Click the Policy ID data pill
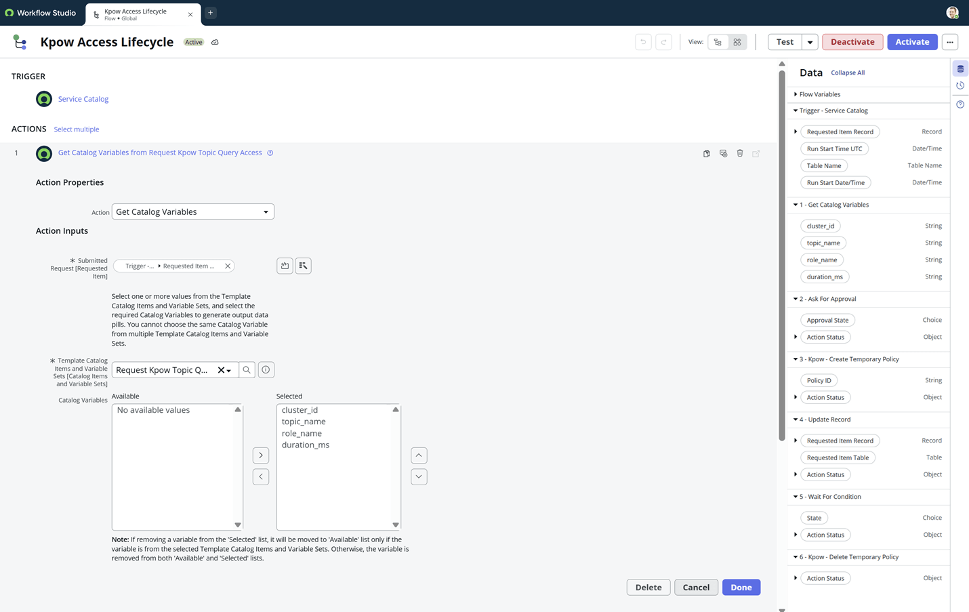The width and height of the screenshot is (969, 612). [x=819, y=380]
